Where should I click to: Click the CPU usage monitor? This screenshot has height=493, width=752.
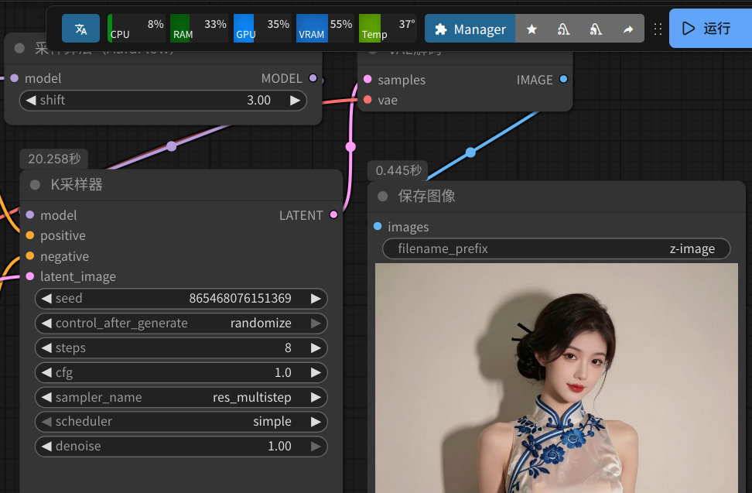pyautogui.click(x=136, y=29)
